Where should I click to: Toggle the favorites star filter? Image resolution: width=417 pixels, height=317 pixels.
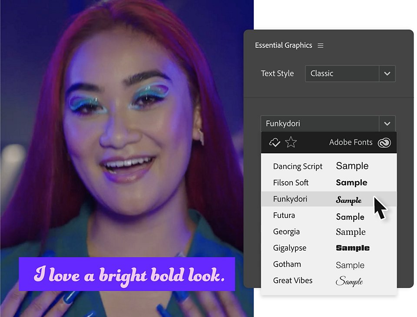tap(291, 142)
